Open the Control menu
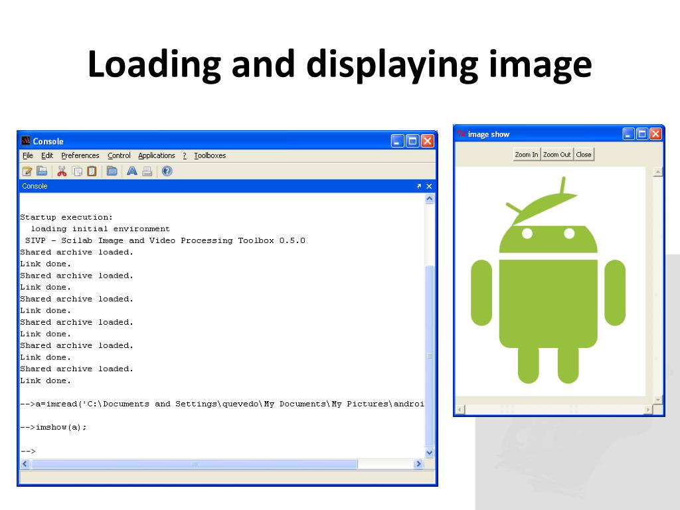 (x=119, y=155)
